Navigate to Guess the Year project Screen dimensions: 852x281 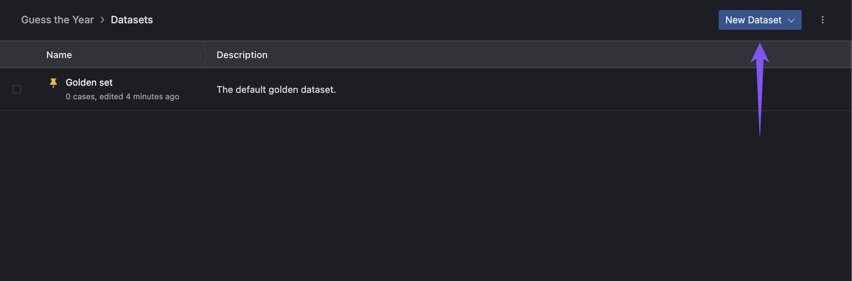pyautogui.click(x=57, y=20)
